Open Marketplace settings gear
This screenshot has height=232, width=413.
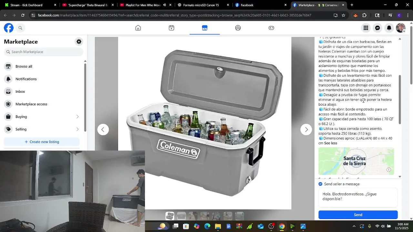79,42
